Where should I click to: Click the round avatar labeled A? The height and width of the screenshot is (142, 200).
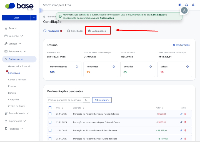tap(184, 10)
